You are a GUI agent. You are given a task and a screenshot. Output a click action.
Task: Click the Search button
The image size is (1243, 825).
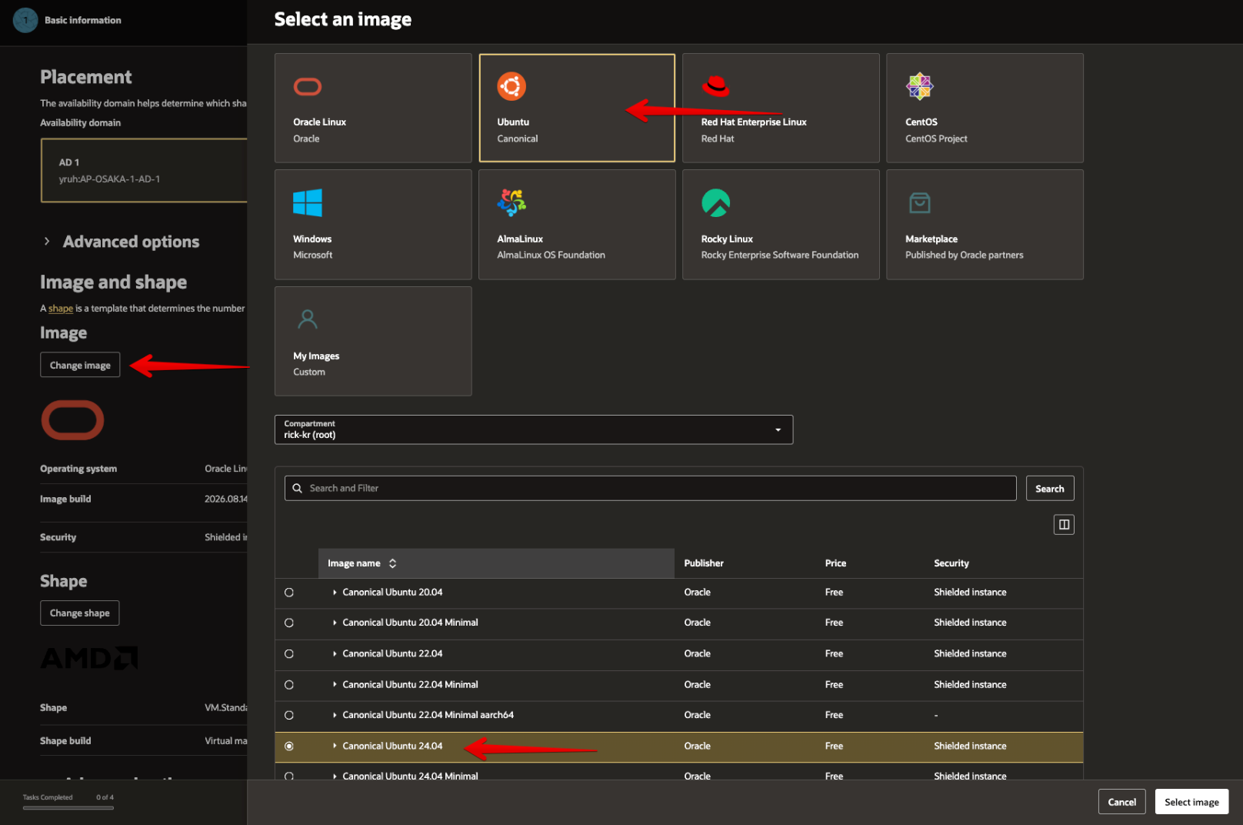(1050, 489)
